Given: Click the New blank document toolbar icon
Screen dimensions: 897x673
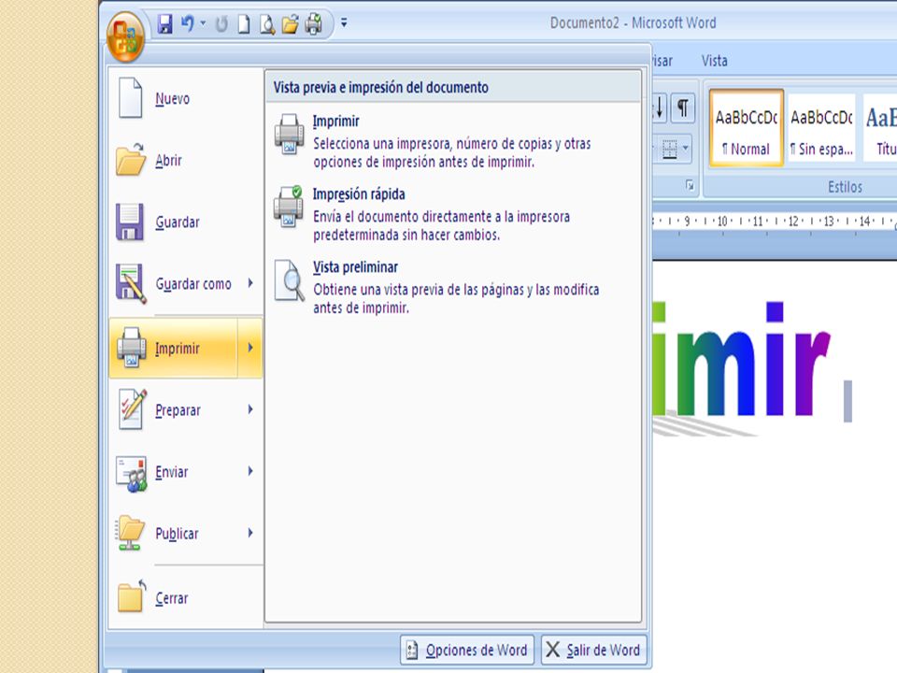Looking at the screenshot, I should click(244, 24).
